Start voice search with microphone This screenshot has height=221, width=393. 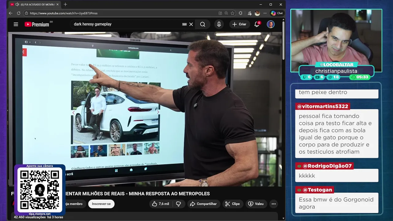click(219, 24)
